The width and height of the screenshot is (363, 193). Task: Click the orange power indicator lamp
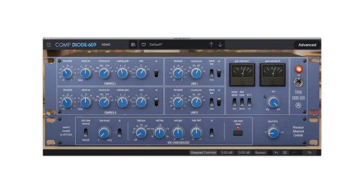(299, 69)
